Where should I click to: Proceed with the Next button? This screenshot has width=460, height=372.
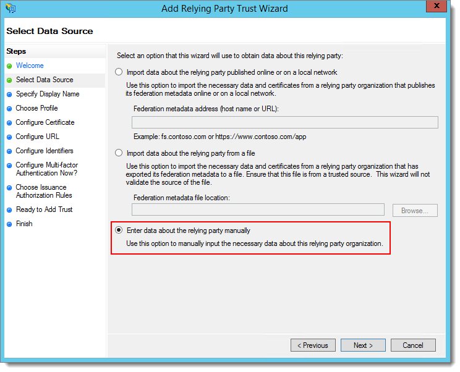point(363,345)
